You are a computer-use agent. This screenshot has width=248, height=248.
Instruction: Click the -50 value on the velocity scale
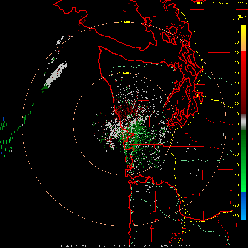click(x=236, y=175)
